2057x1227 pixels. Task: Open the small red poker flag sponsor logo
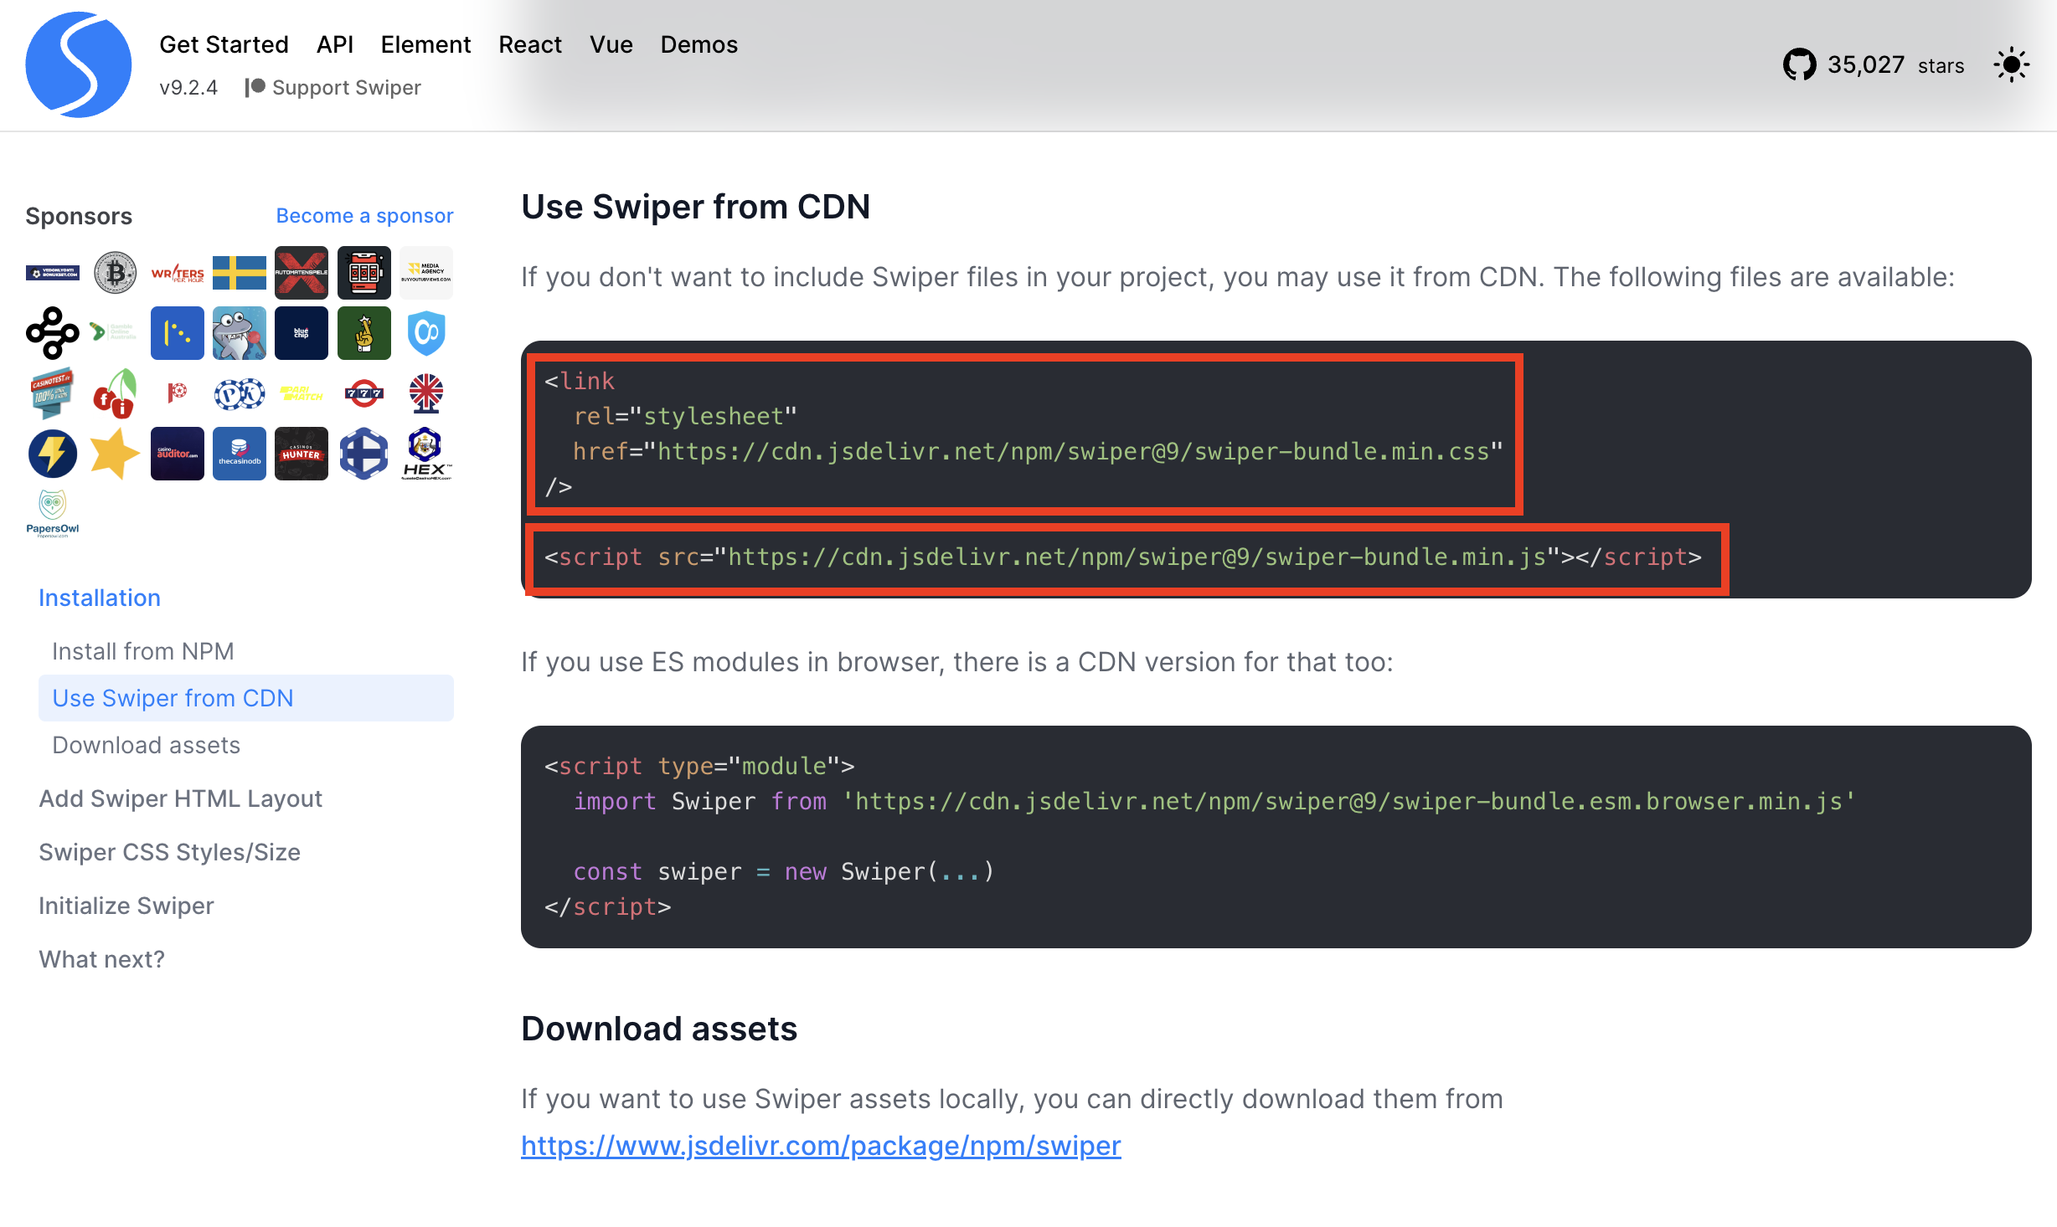point(178,393)
